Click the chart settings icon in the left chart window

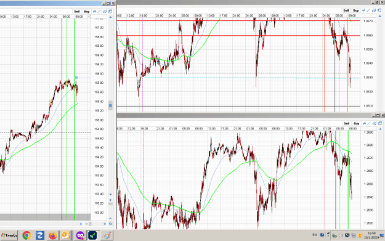coord(105,11)
